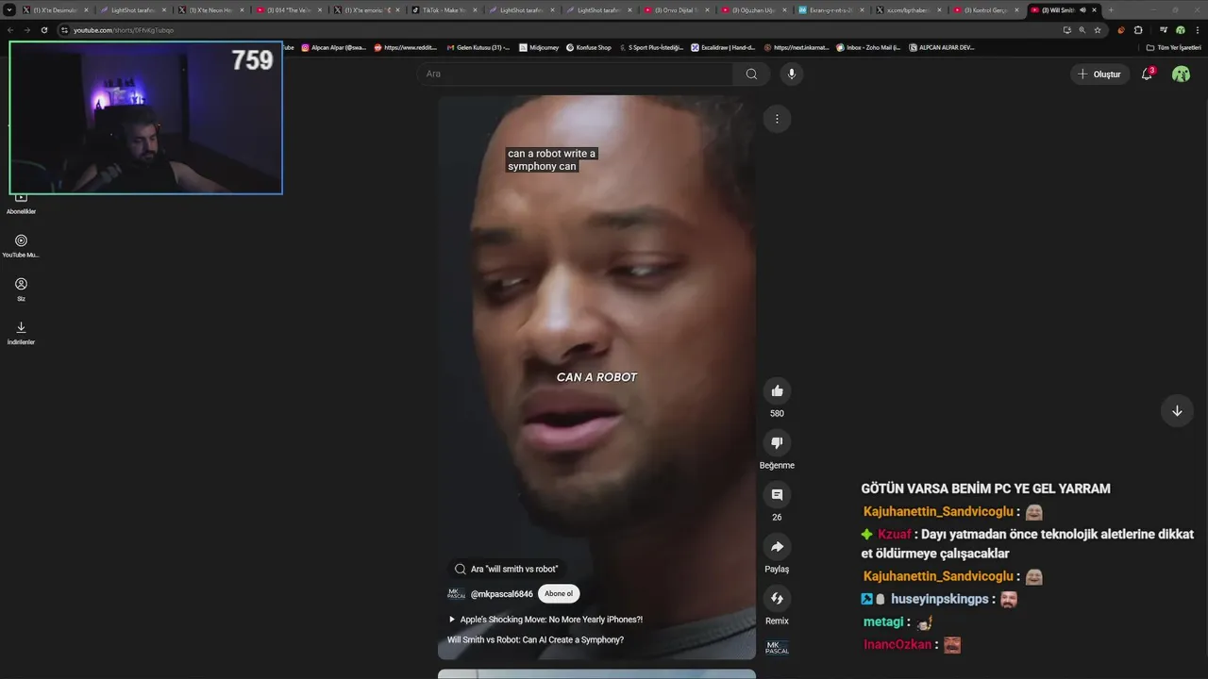Dislike the short via Beğenme button
This screenshot has height=679, width=1208.
(x=777, y=442)
